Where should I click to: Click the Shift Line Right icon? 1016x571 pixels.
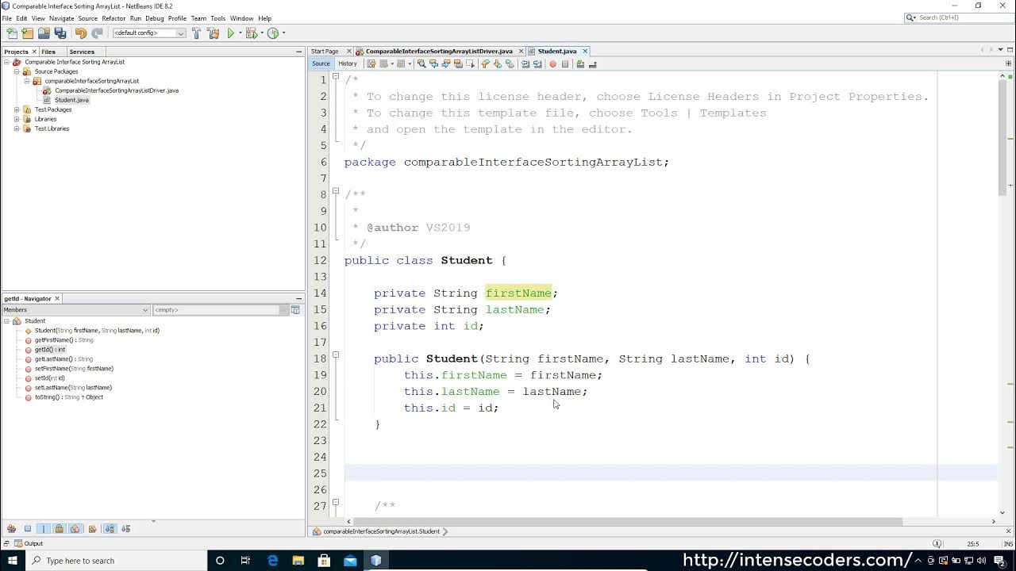click(537, 64)
